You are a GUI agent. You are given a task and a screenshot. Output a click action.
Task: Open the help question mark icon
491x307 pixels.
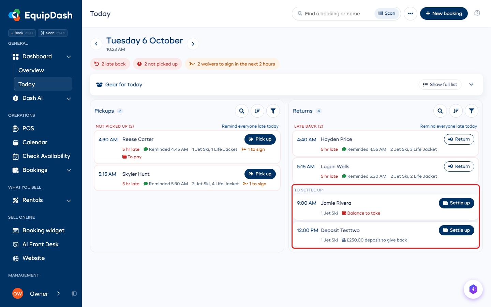click(x=477, y=13)
